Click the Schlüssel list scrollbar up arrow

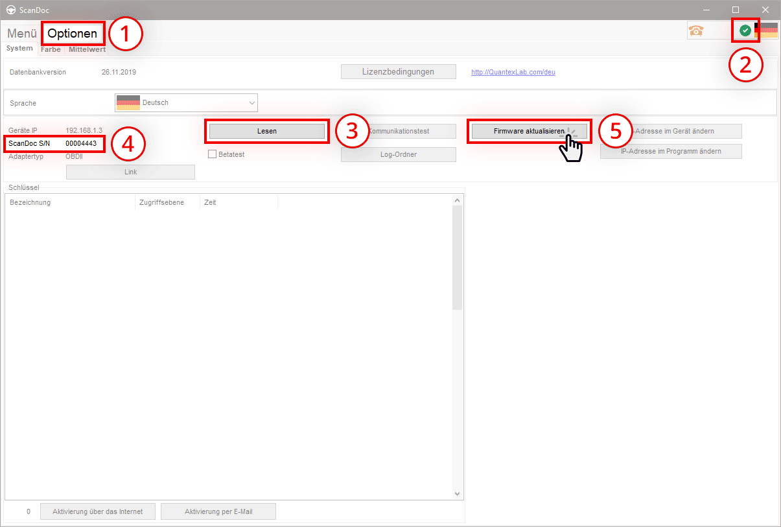(458, 199)
